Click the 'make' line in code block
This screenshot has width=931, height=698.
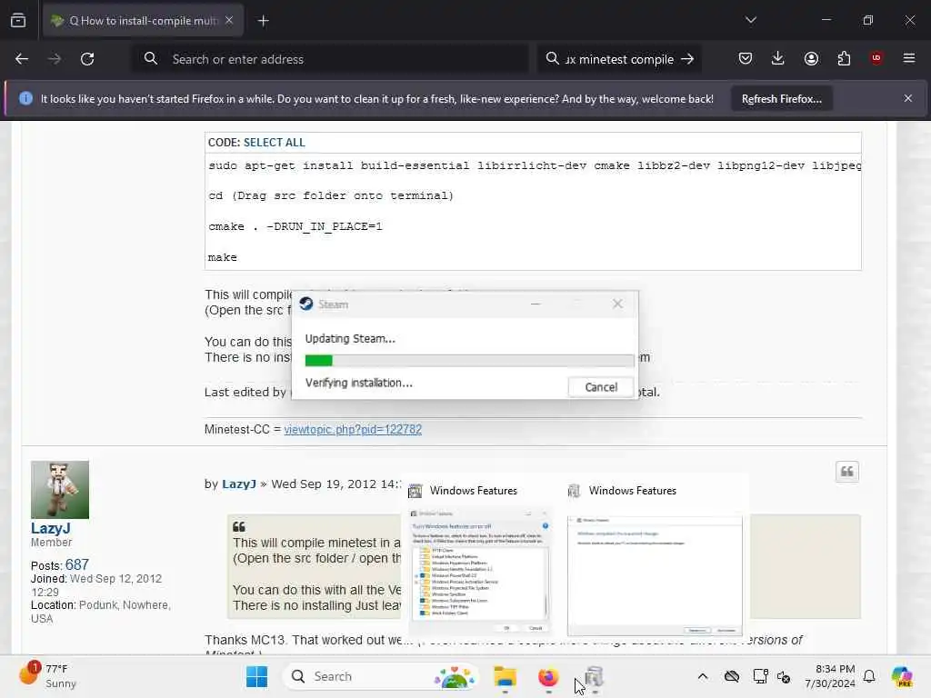(x=223, y=257)
